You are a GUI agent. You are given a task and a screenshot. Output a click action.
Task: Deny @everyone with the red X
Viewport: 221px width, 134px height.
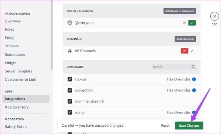point(185,23)
